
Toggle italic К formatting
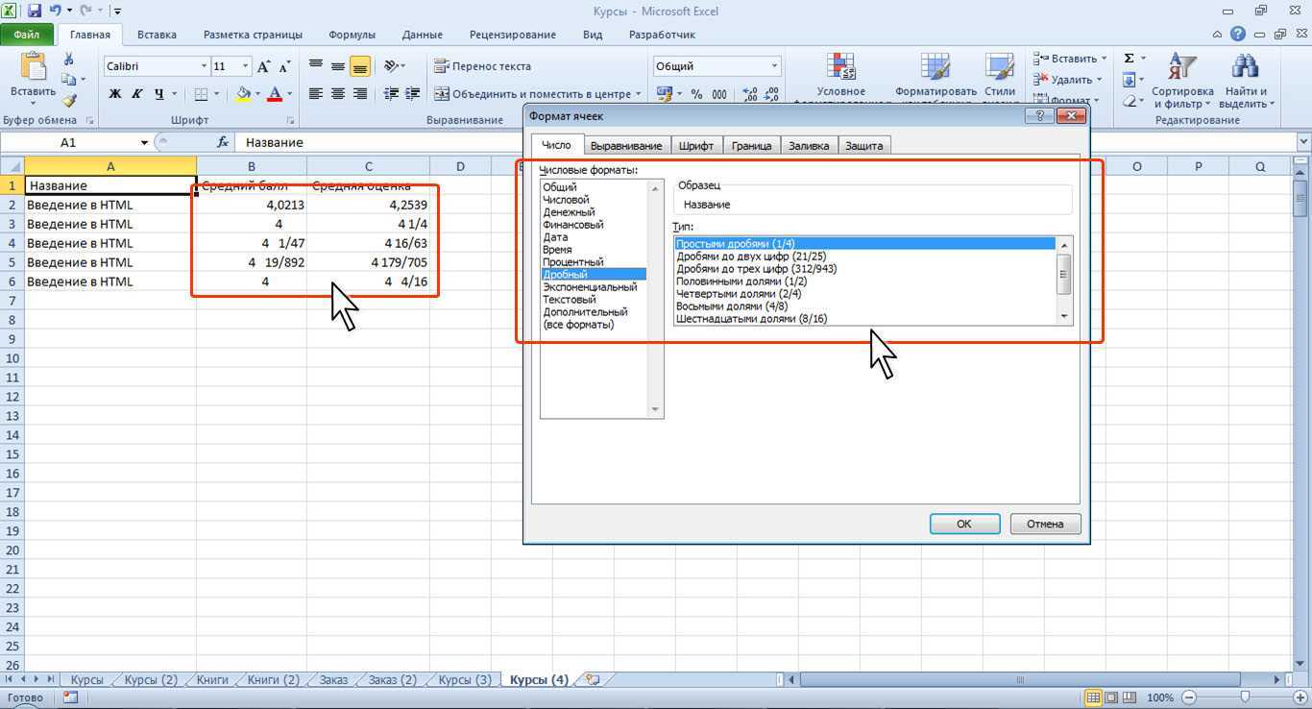(x=136, y=94)
